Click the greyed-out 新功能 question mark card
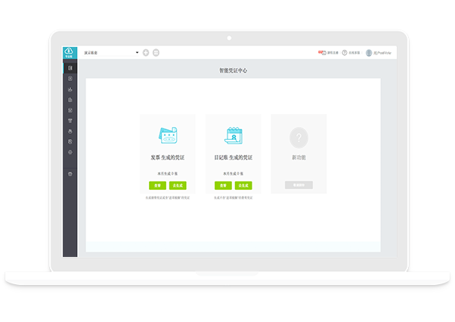Viewport: 455px width, 322px height. [x=299, y=138]
